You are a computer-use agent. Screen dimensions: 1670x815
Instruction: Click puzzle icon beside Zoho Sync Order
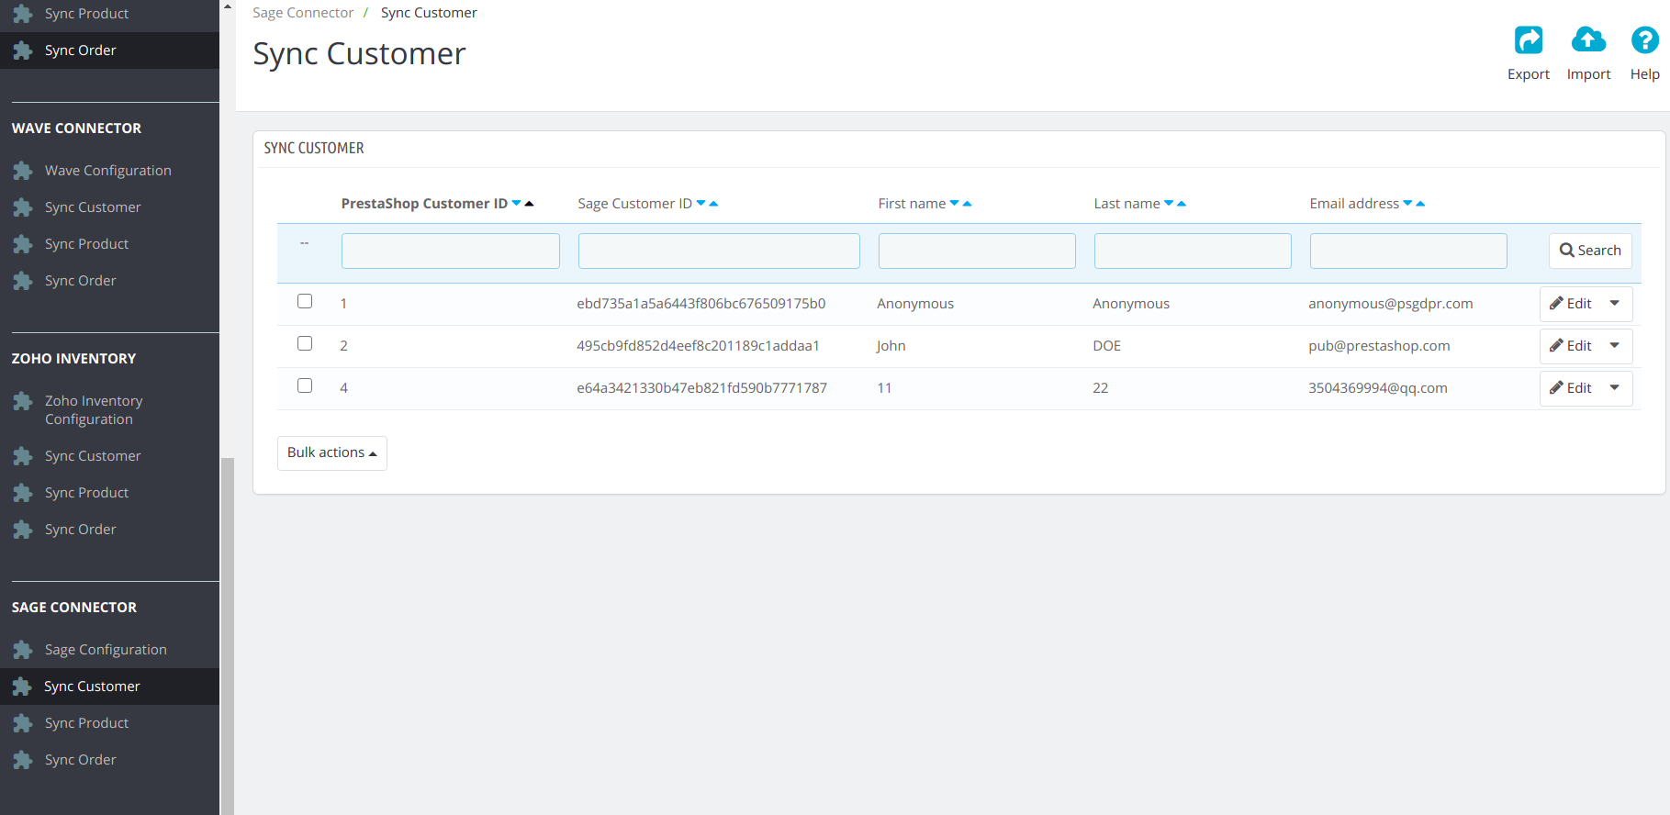[23, 530]
